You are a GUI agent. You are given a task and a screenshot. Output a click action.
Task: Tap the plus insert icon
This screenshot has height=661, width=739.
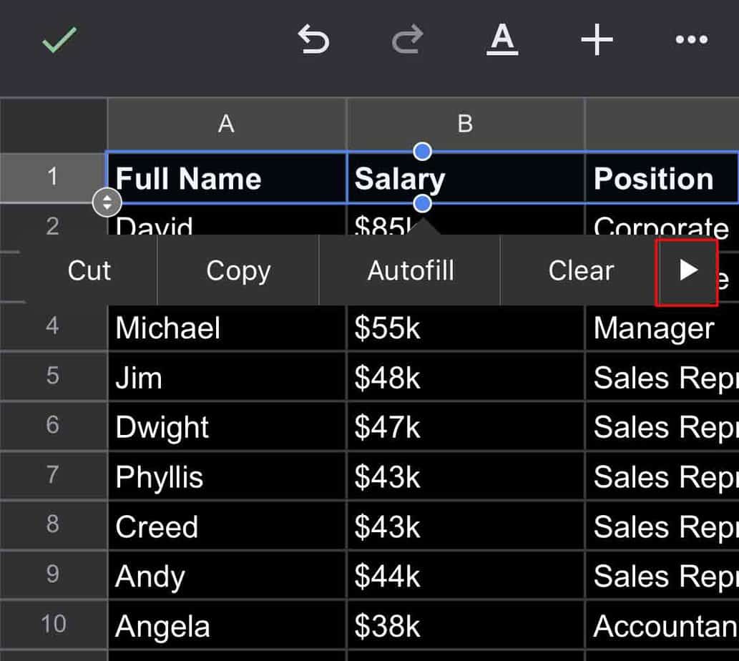coord(597,40)
